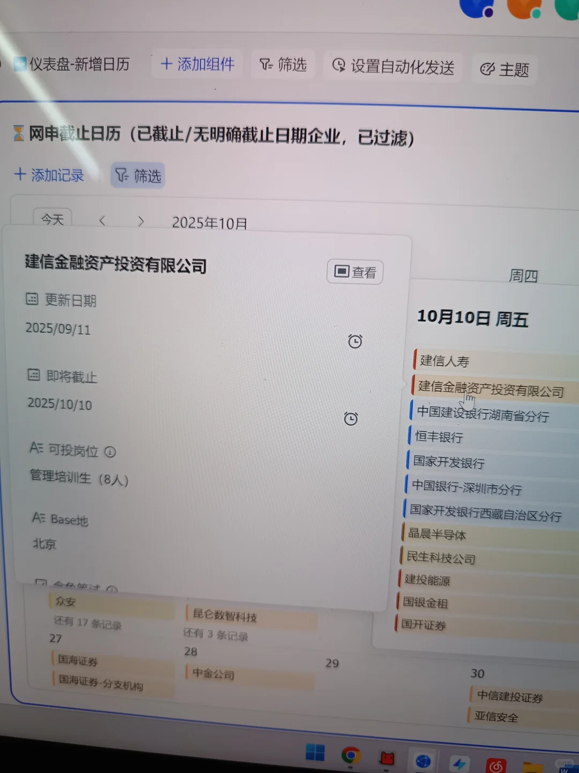The height and width of the screenshot is (773, 579).
Task: Open the 中信建投证券 entry
Action: pos(524,697)
